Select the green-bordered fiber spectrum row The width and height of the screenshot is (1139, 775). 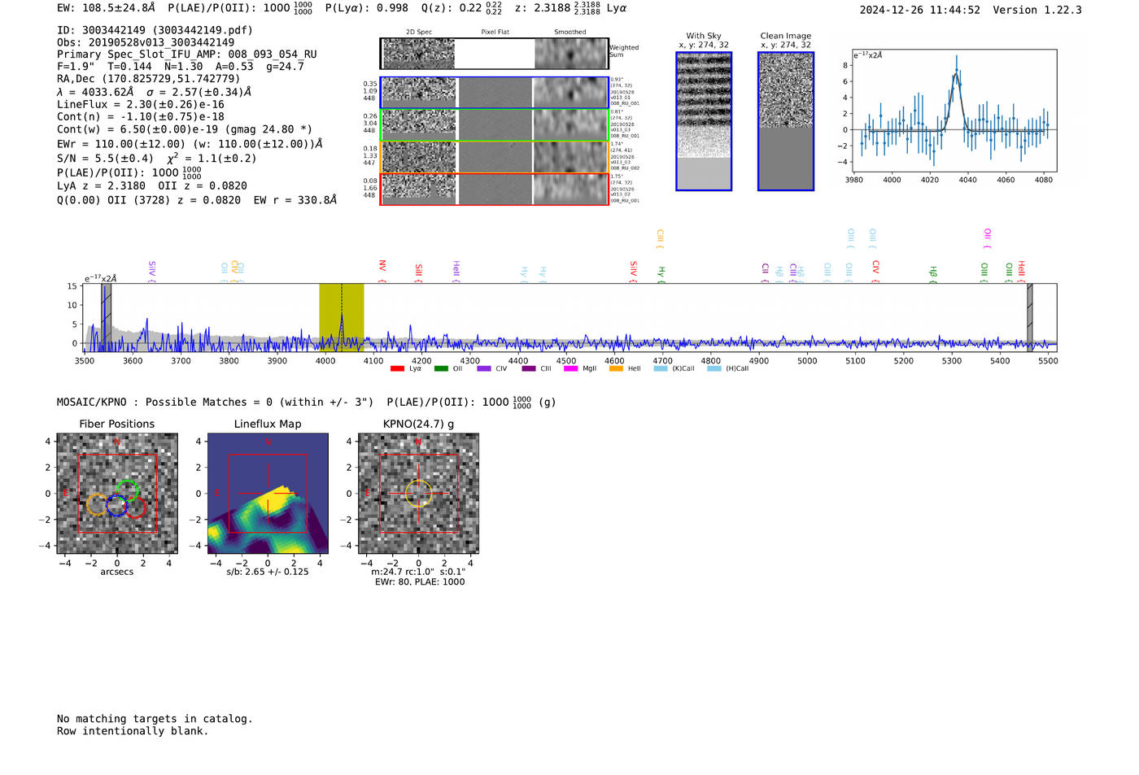point(494,124)
